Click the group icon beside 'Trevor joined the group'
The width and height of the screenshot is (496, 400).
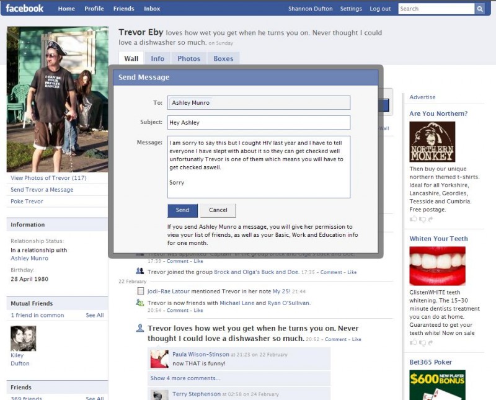[x=140, y=271]
